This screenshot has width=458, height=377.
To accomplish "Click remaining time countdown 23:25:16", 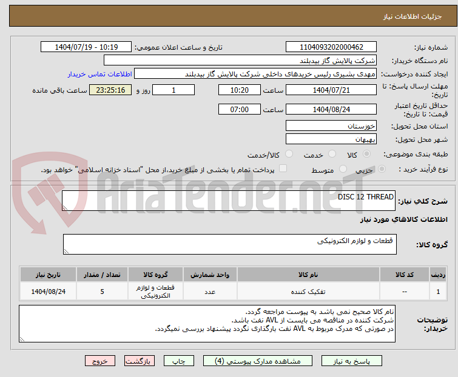I will coord(110,90).
